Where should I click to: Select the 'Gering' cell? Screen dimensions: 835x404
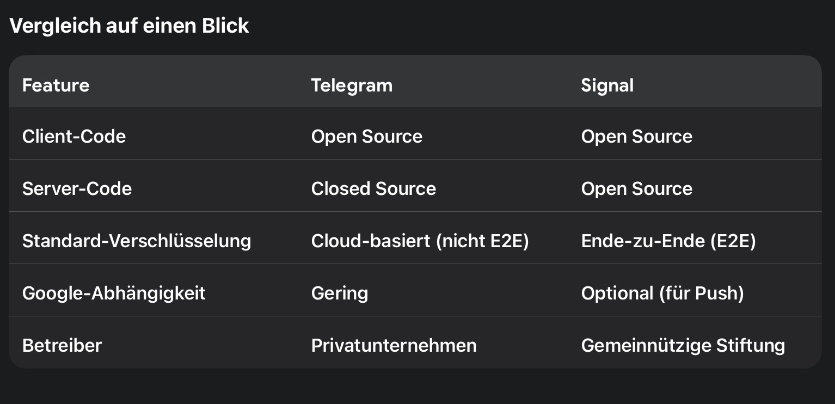point(339,293)
